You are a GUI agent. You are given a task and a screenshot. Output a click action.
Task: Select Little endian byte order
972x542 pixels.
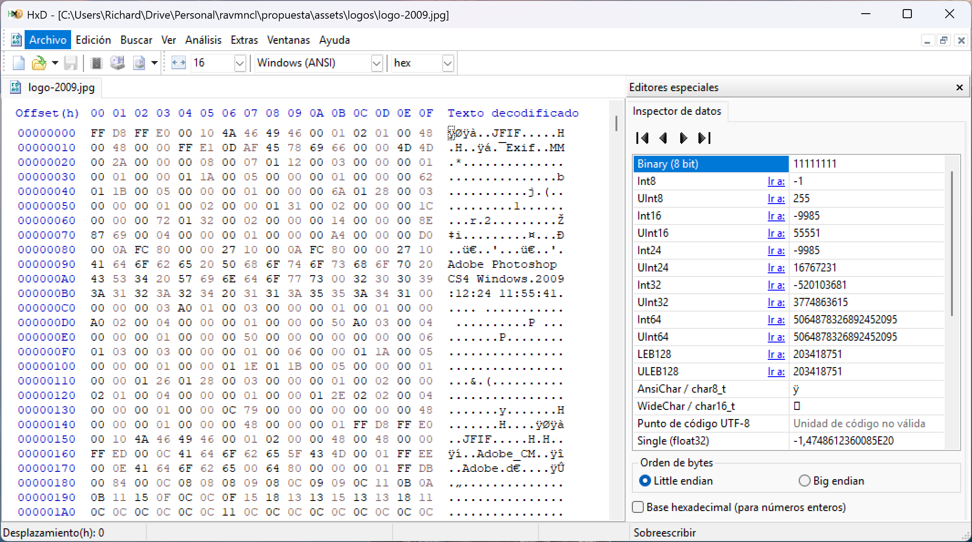(x=645, y=481)
